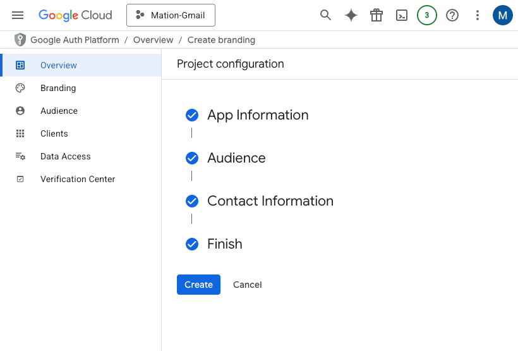Go to the Google Auth Platform breadcrumb
518x351 pixels.
click(75, 40)
